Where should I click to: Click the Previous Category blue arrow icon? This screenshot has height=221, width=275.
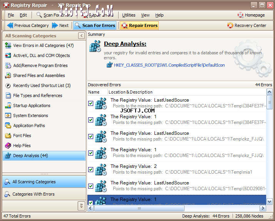pos(10,25)
